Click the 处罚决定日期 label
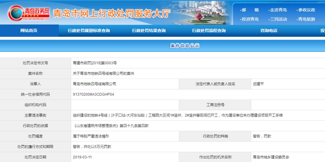Screen dimensions: 325x162 (36, 157)
